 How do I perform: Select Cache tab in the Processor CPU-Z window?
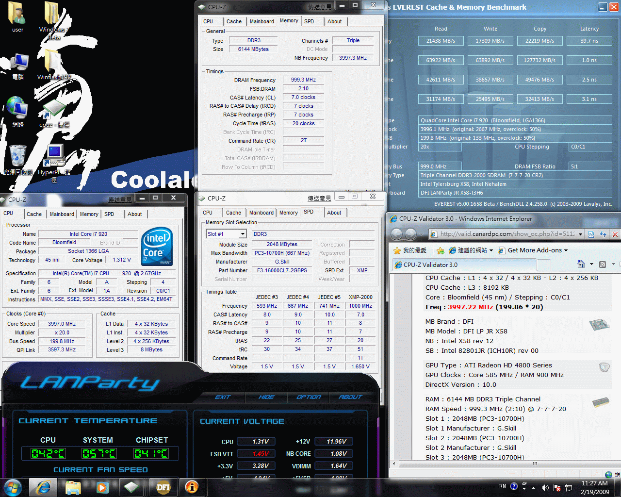[x=34, y=214]
